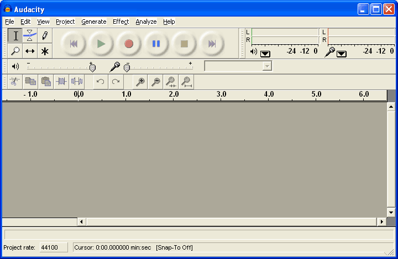Click the Zoom Out magnifier
The height and width of the screenshot is (259, 398).
coord(155,82)
